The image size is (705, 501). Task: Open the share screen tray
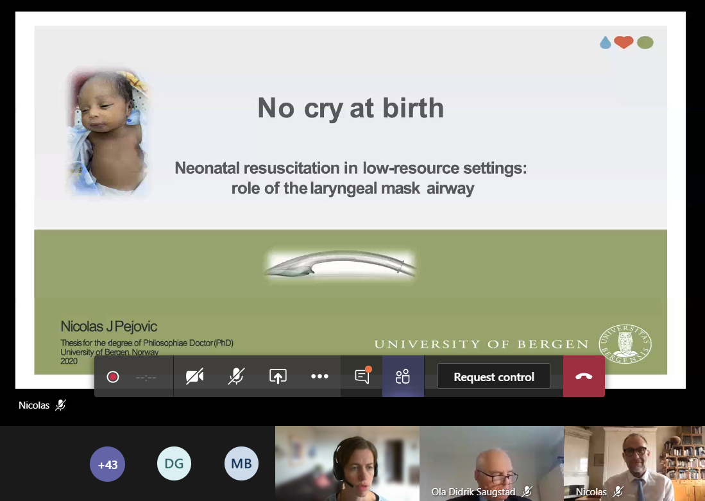point(278,377)
